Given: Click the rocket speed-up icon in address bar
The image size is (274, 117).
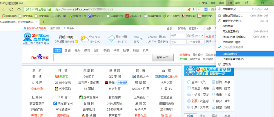Looking at the screenshot, I should pyautogui.click(x=189, y=9).
